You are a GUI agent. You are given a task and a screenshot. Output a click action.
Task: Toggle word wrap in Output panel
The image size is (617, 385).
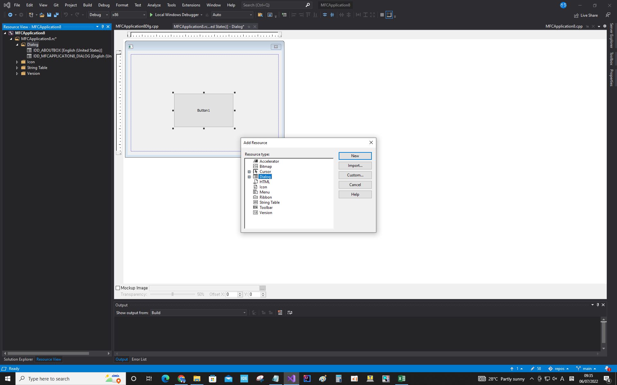coord(290,312)
